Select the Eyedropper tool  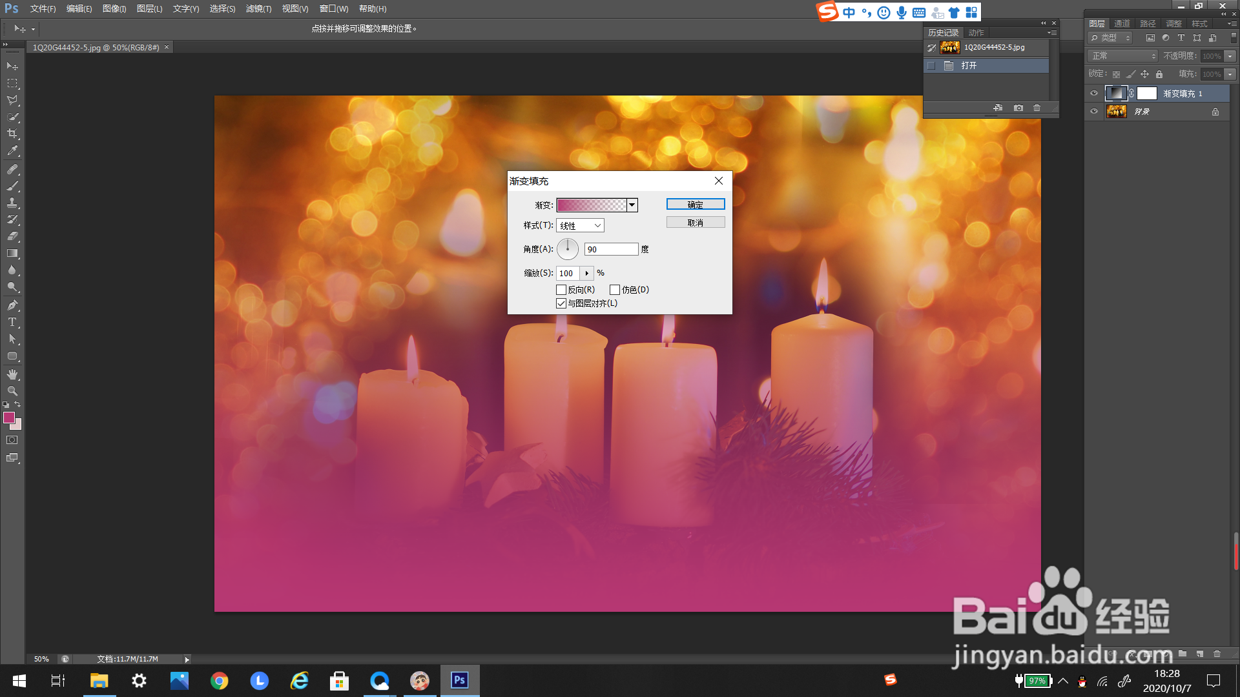coord(12,151)
